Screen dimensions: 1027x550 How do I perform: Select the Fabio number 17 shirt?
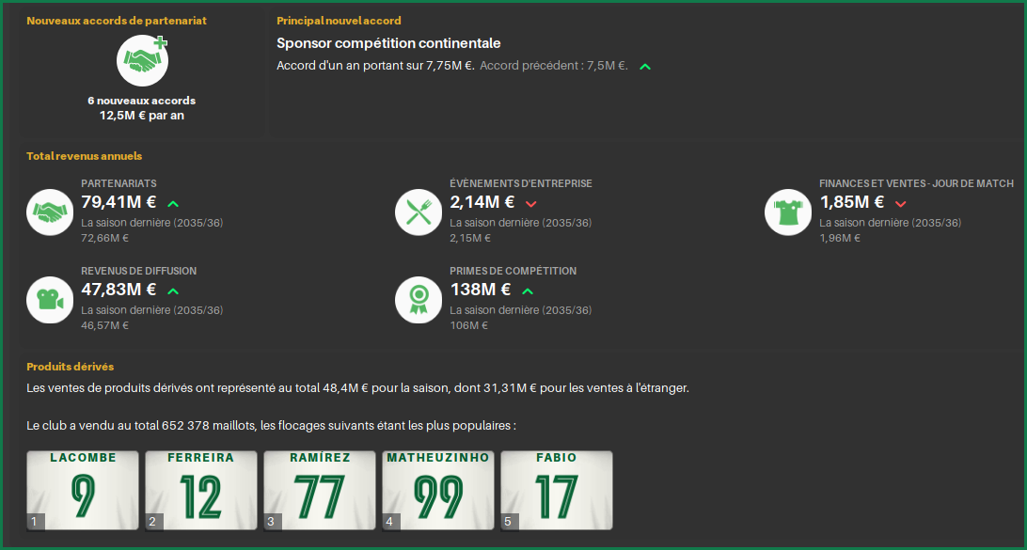(x=557, y=490)
